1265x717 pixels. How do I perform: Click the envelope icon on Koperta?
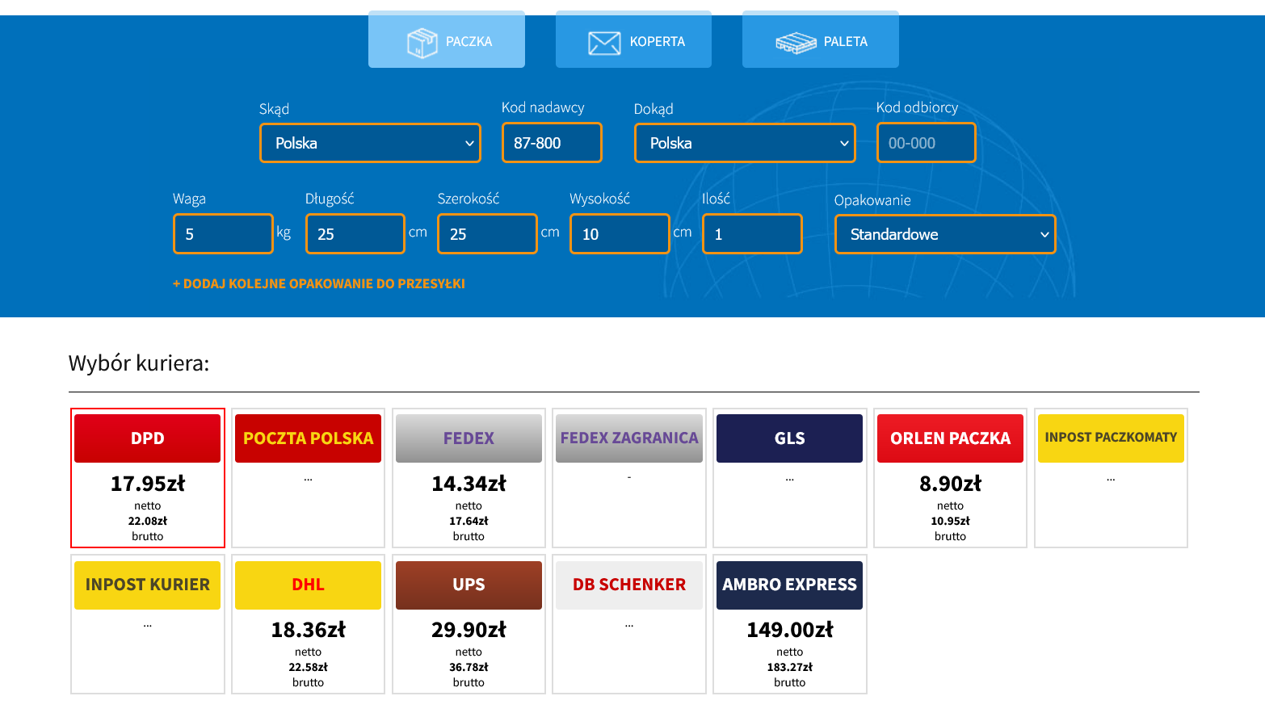coord(603,42)
